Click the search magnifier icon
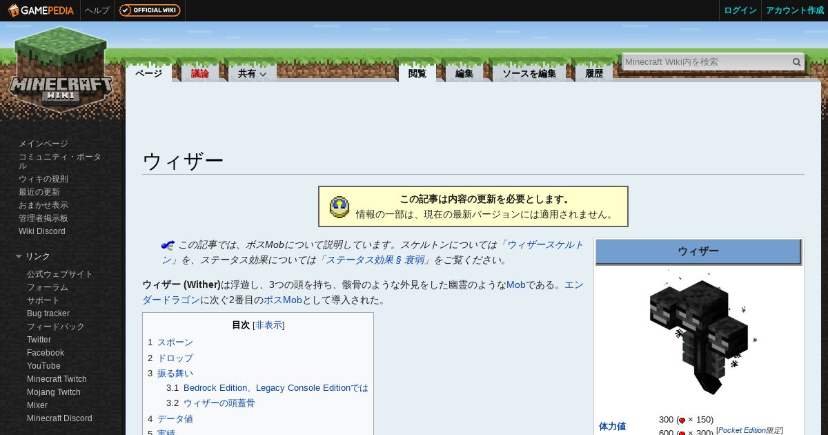This screenshot has height=435, width=828. point(797,62)
